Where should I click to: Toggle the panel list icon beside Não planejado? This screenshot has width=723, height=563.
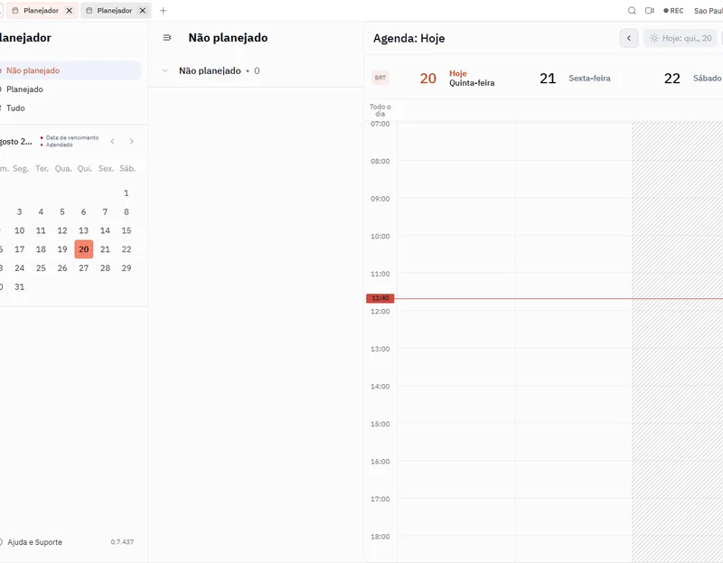[x=167, y=38]
